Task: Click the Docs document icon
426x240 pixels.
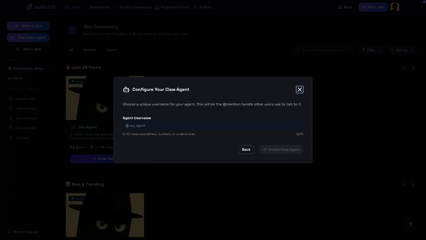Action: [x=340, y=7]
